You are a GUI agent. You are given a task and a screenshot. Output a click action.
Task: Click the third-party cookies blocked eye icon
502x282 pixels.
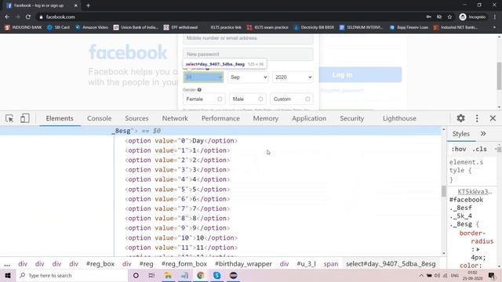(x=439, y=17)
